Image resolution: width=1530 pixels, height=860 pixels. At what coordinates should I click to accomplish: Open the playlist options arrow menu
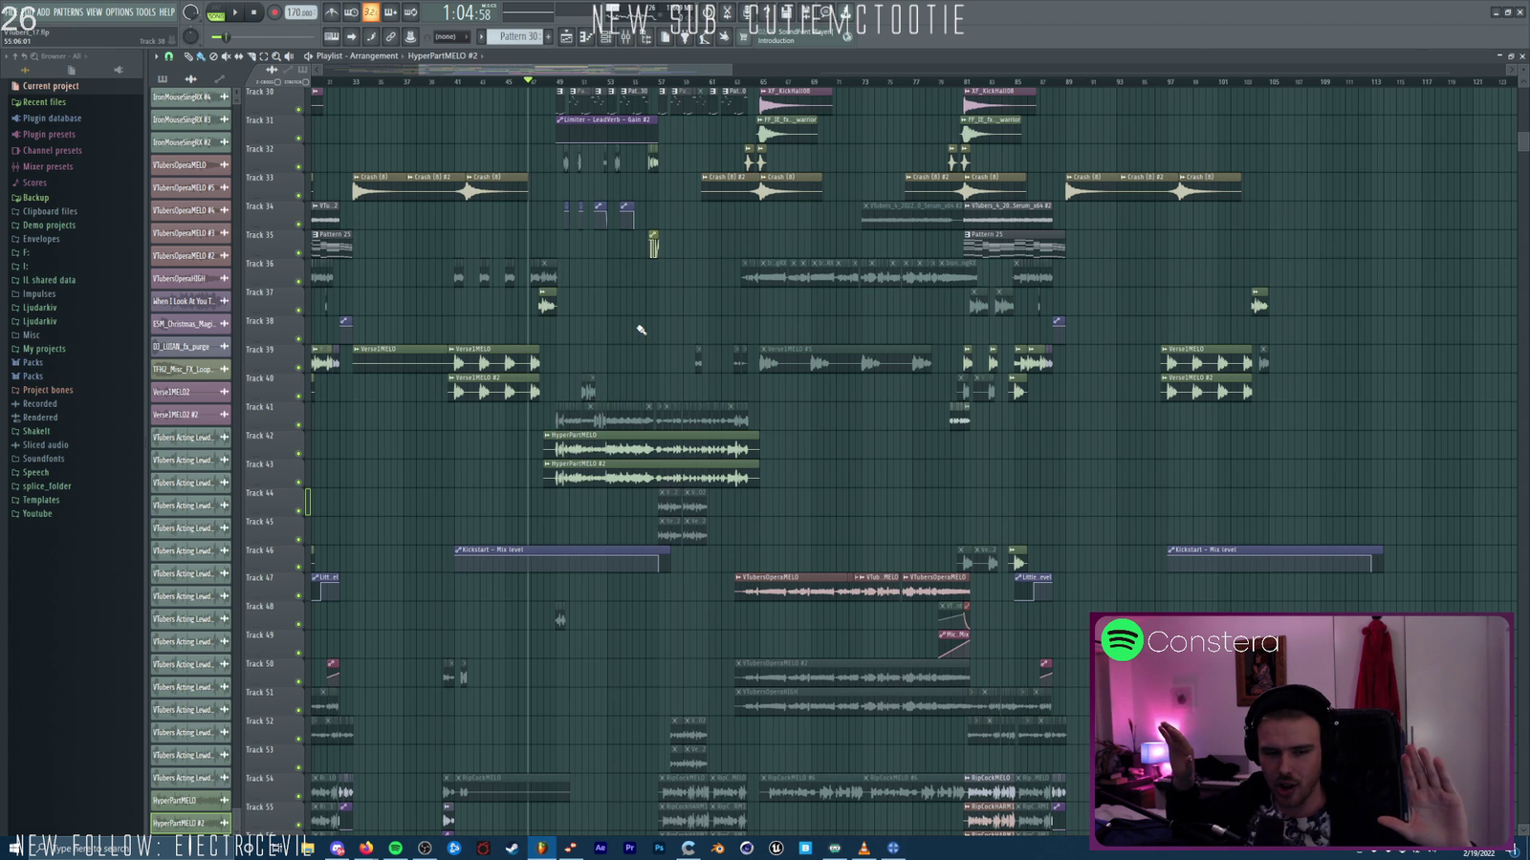tap(156, 56)
